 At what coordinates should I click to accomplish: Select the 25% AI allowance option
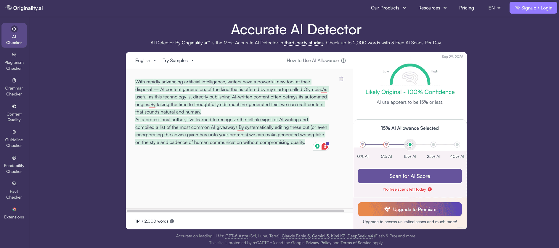point(433,145)
